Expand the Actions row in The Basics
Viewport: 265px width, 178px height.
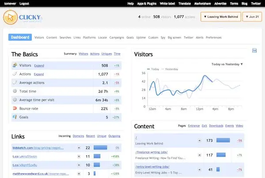(x=39, y=74)
